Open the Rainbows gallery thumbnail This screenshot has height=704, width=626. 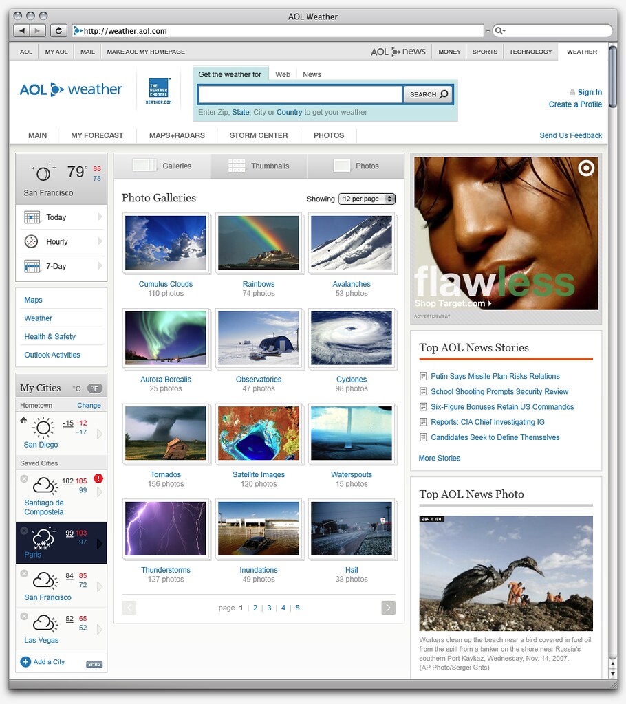tap(259, 243)
